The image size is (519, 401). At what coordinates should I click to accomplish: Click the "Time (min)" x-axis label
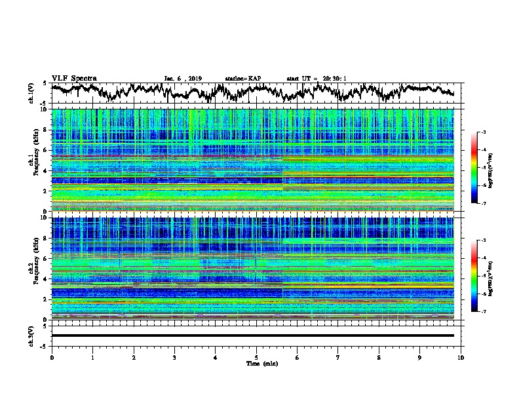[x=262, y=364]
